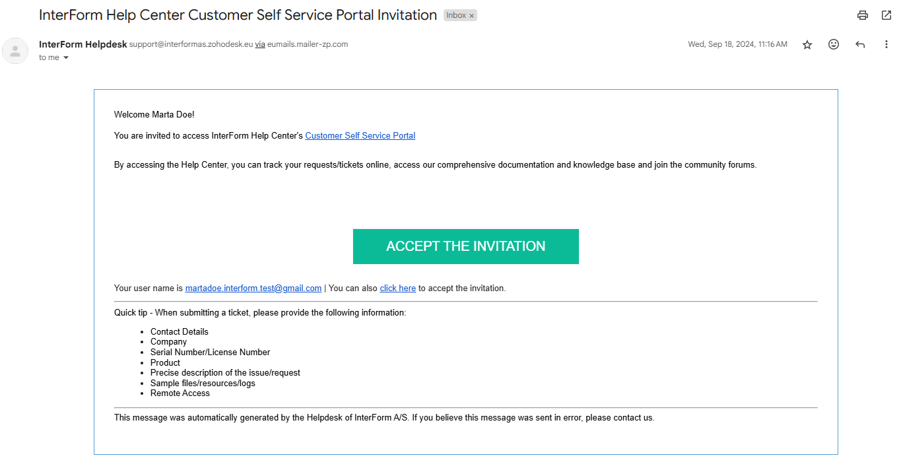Click the eumails.mailer-zp.com mailer domain
The image size is (901, 472).
[308, 44]
